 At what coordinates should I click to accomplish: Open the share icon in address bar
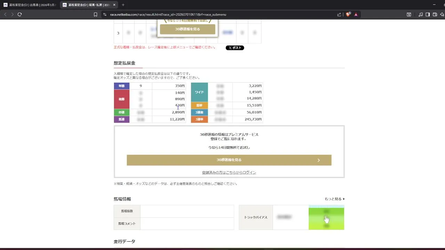coord(339,15)
